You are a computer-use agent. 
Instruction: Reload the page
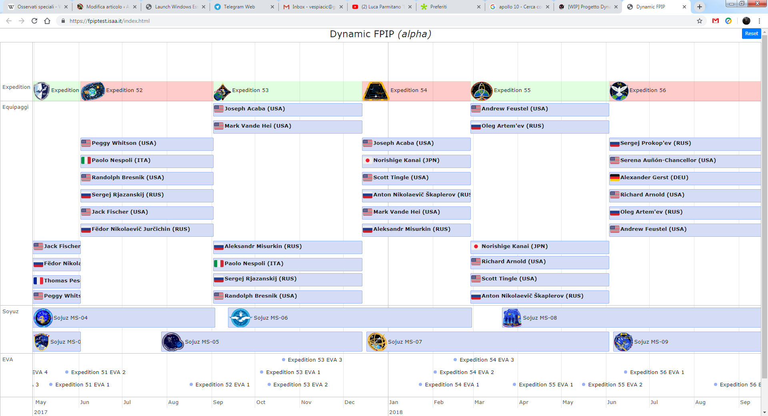coord(34,21)
